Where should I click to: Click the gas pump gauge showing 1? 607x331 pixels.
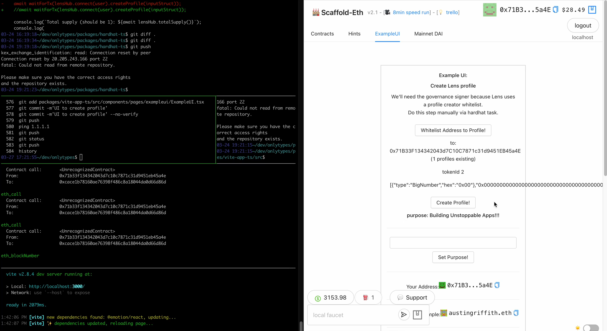pos(368,298)
